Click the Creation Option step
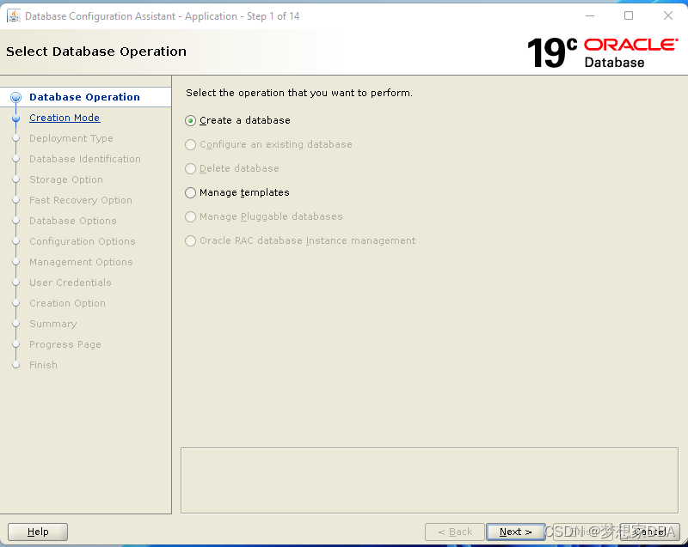Viewport: 688px width, 547px height. point(68,303)
